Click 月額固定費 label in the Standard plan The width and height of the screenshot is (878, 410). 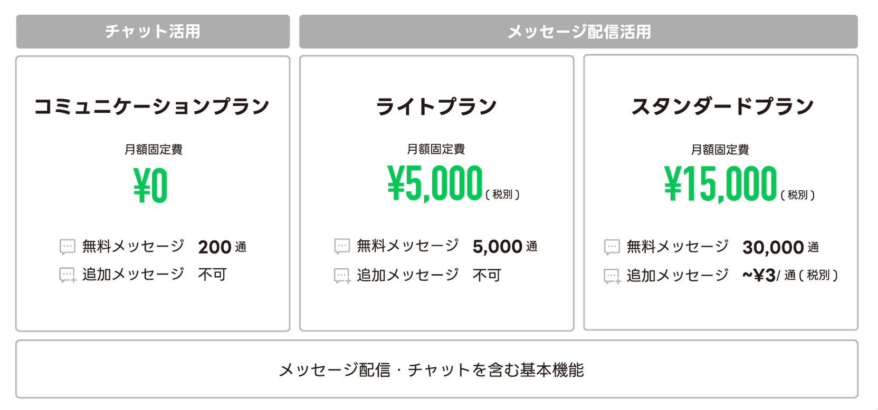[720, 150]
